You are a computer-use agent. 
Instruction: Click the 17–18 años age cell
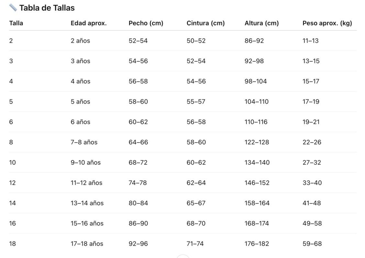click(x=87, y=244)
